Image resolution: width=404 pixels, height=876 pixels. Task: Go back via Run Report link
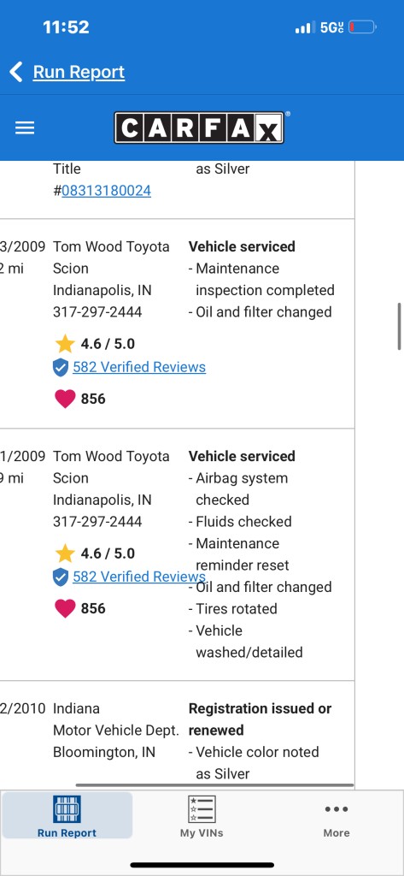coord(79,72)
